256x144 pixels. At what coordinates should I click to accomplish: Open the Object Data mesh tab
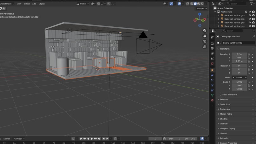(x=212, y=95)
